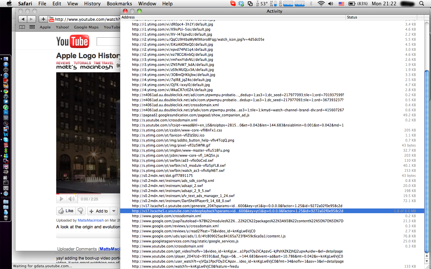Open the Apple menu

click(x=9, y=4)
